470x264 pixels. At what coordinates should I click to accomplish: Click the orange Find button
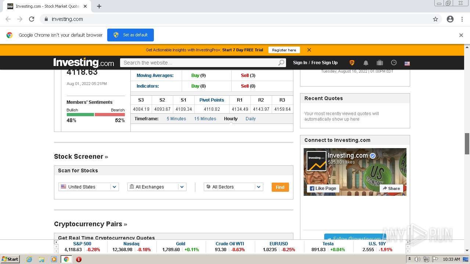coord(280,187)
